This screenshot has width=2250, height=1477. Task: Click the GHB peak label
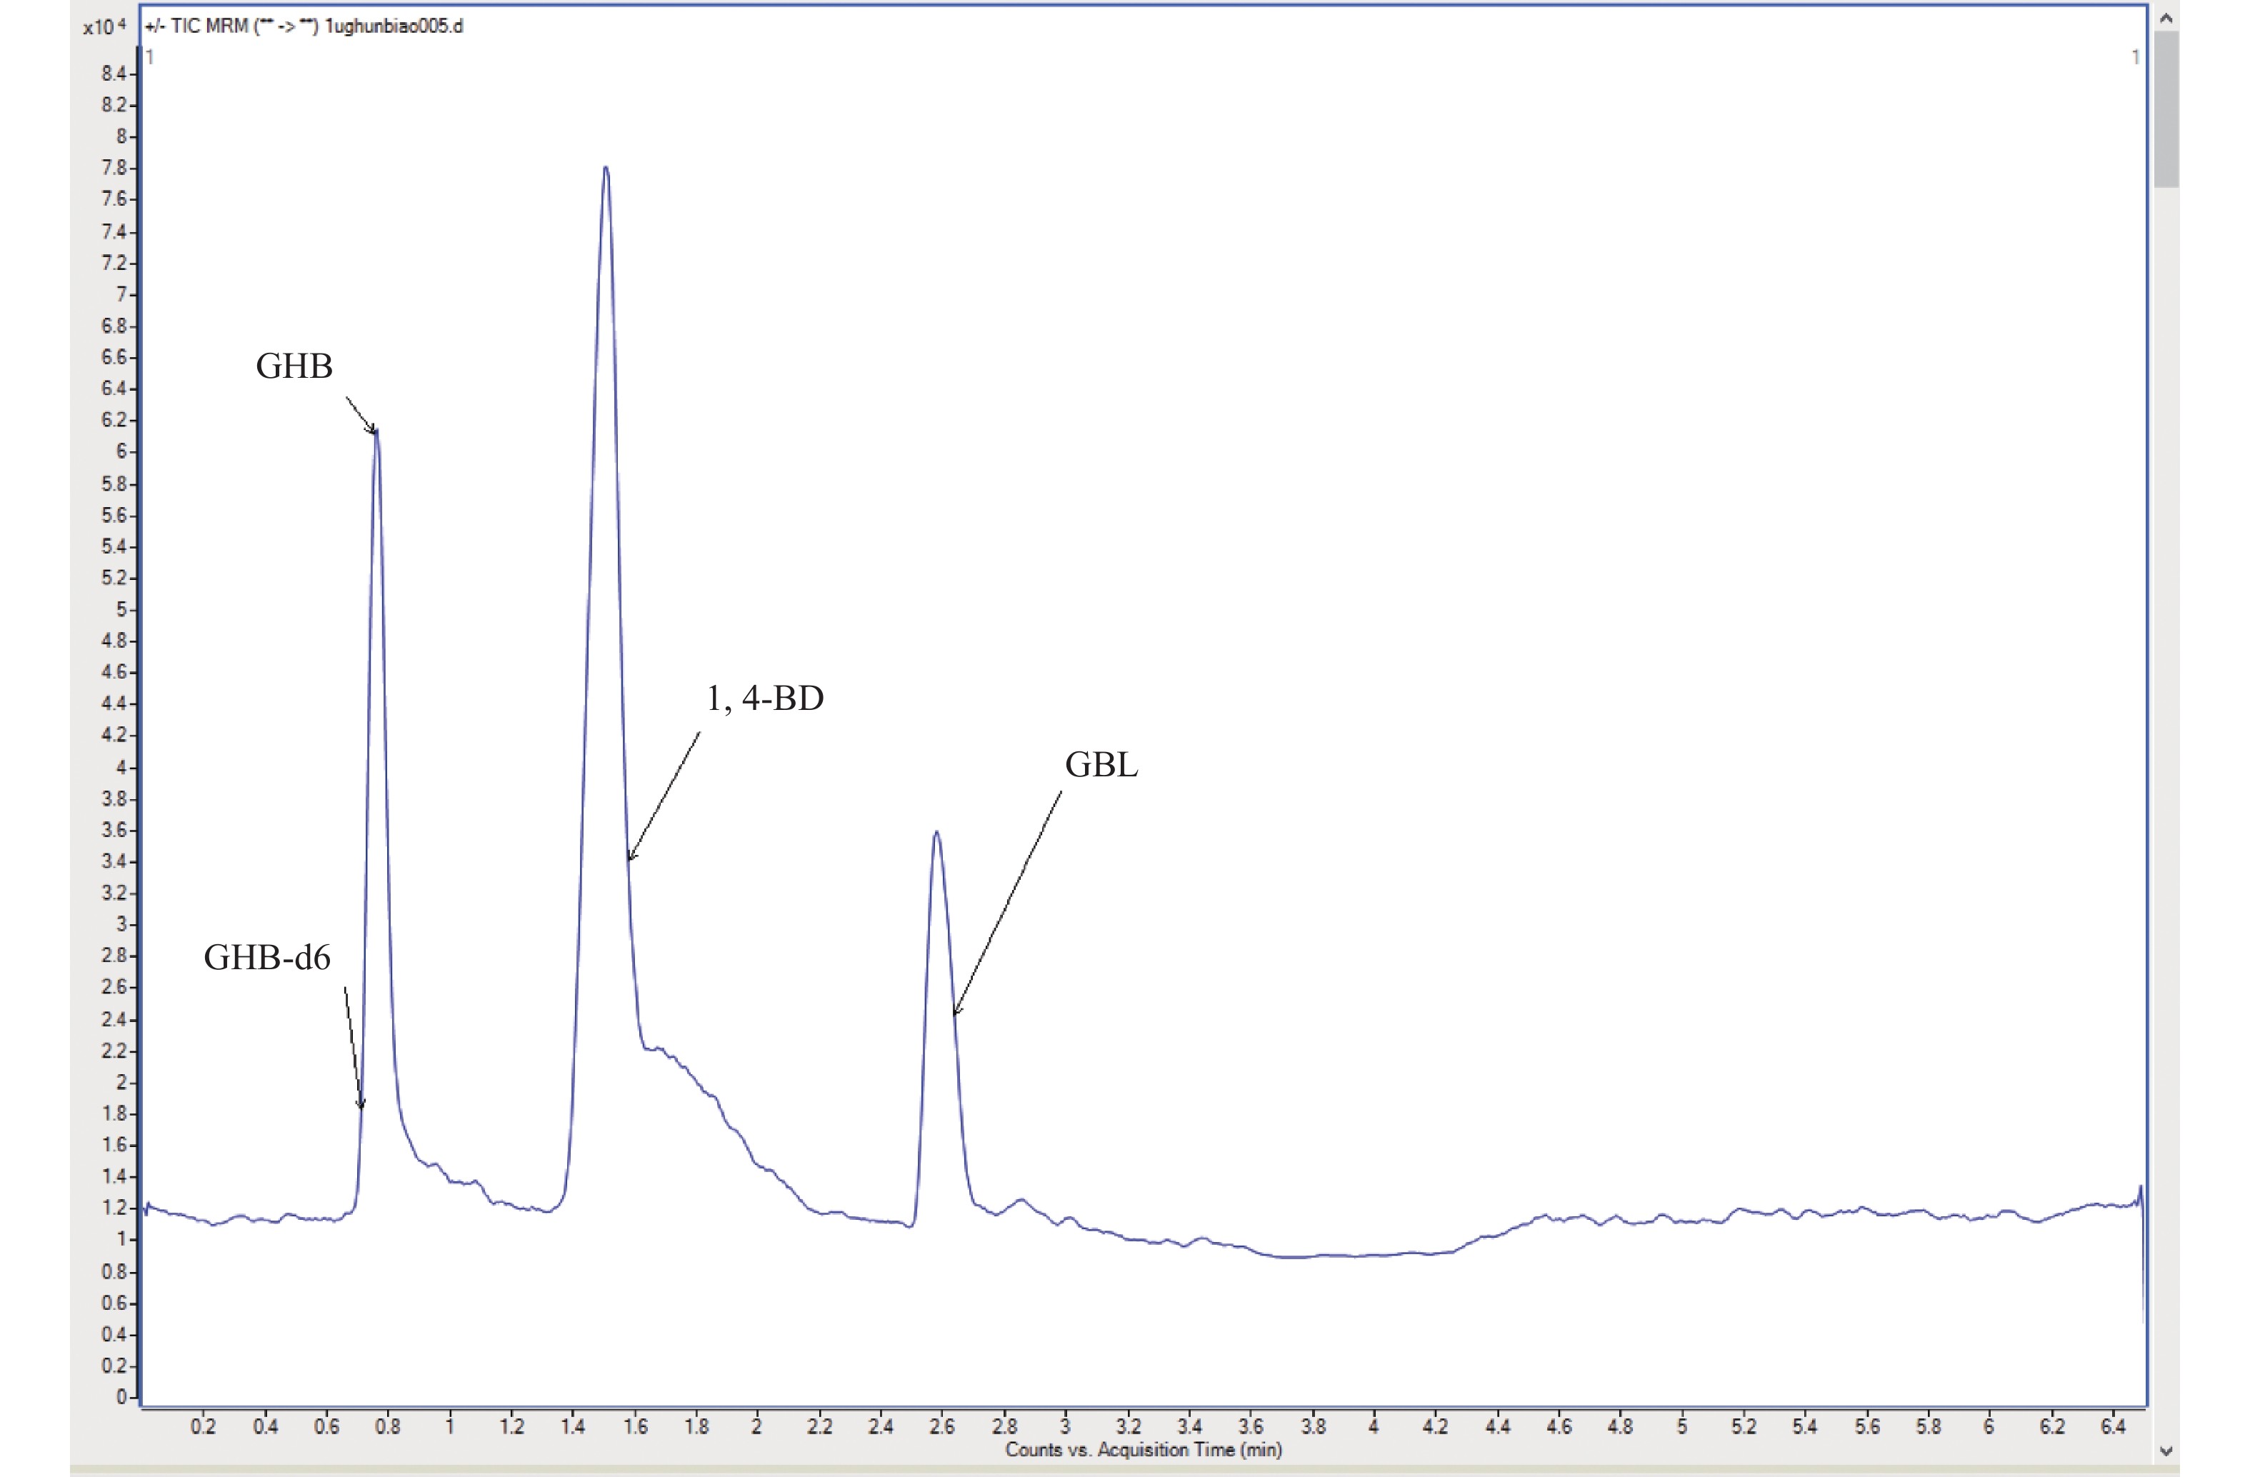(x=294, y=367)
